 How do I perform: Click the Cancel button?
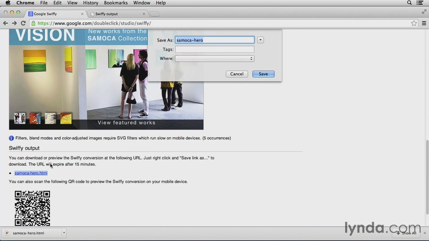click(x=237, y=74)
